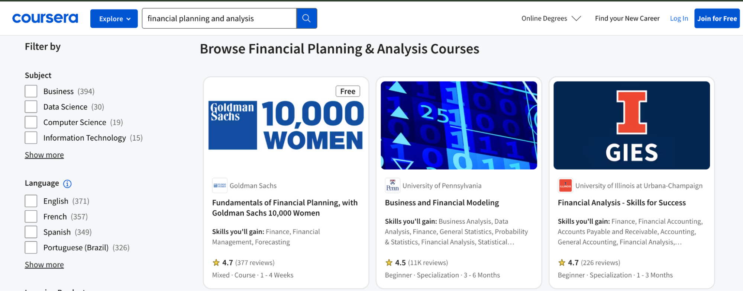Check the Data Science filter
The image size is (743, 291).
31,106
